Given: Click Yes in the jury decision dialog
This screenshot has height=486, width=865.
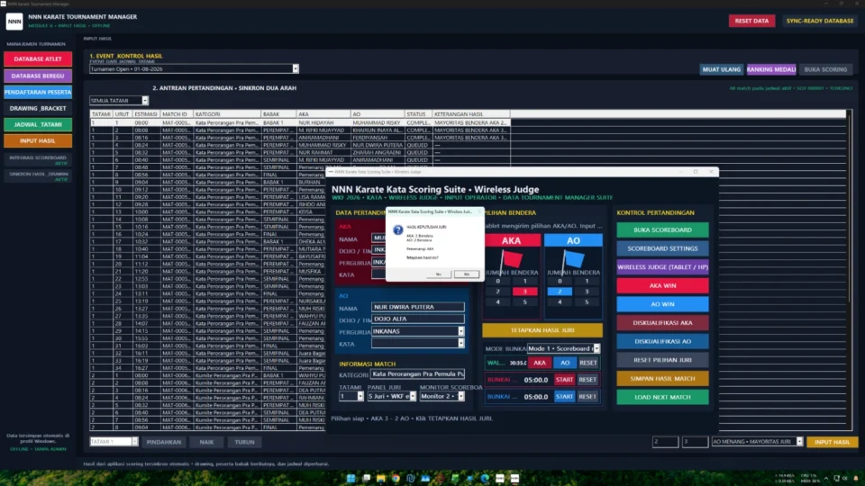Looking at the screenshot, I should [439, 274].
